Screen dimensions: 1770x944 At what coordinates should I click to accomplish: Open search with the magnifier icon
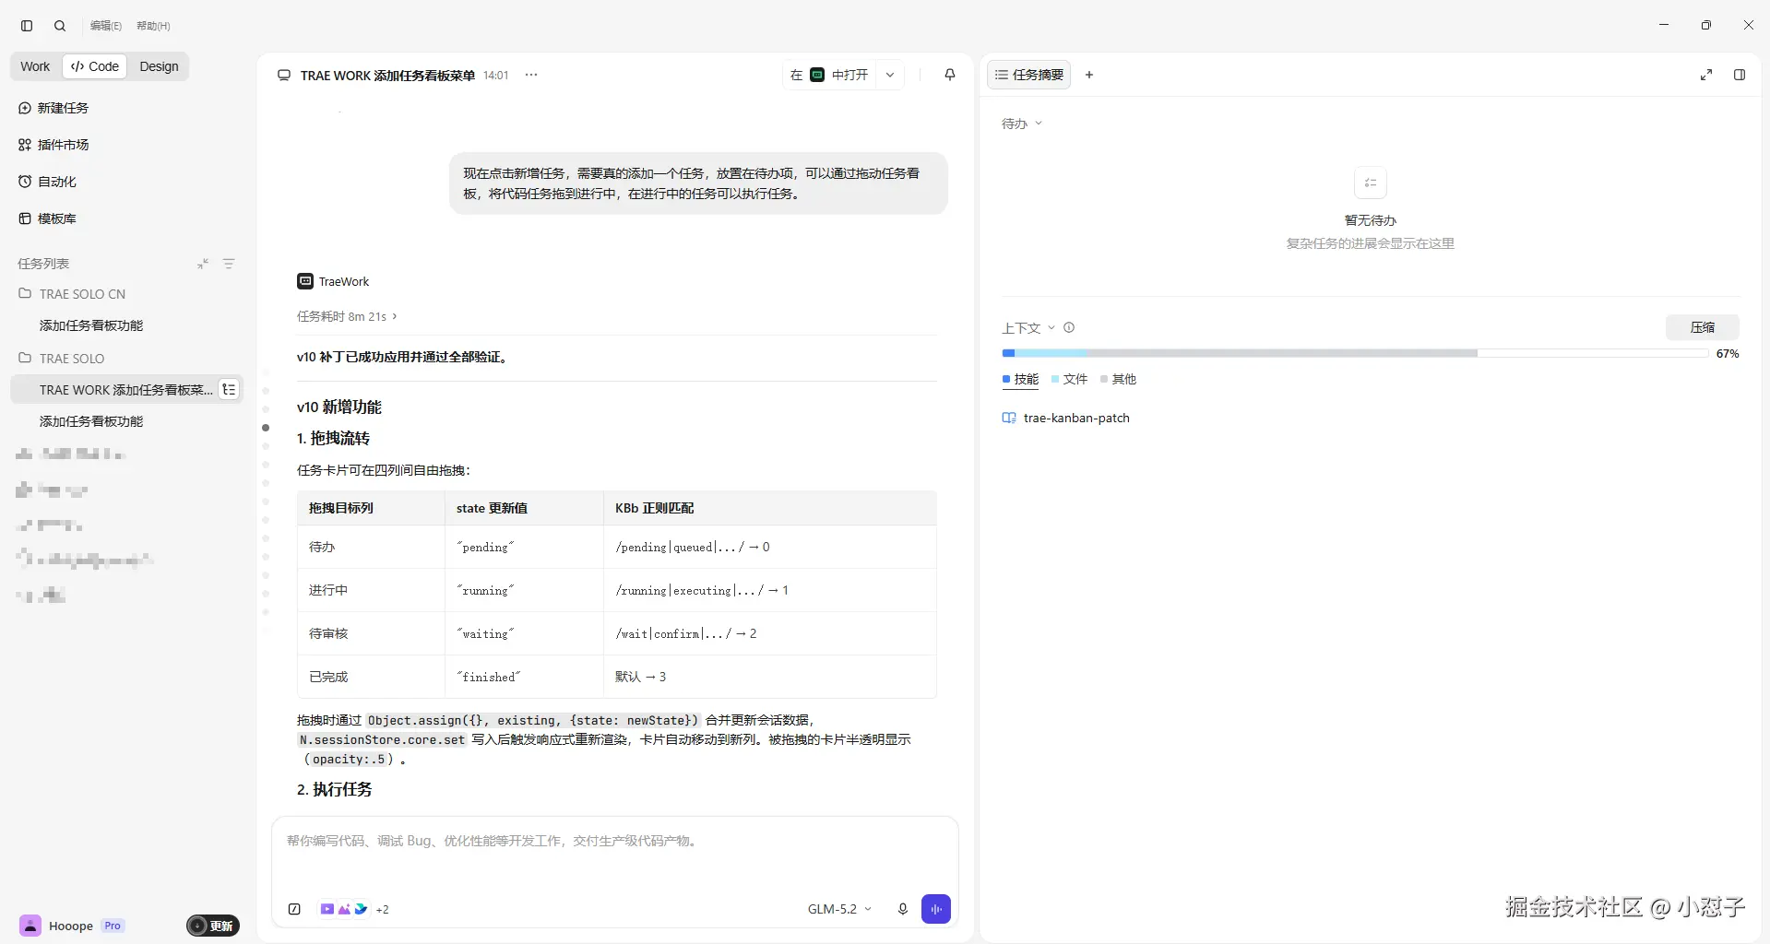tap(60, 26)
